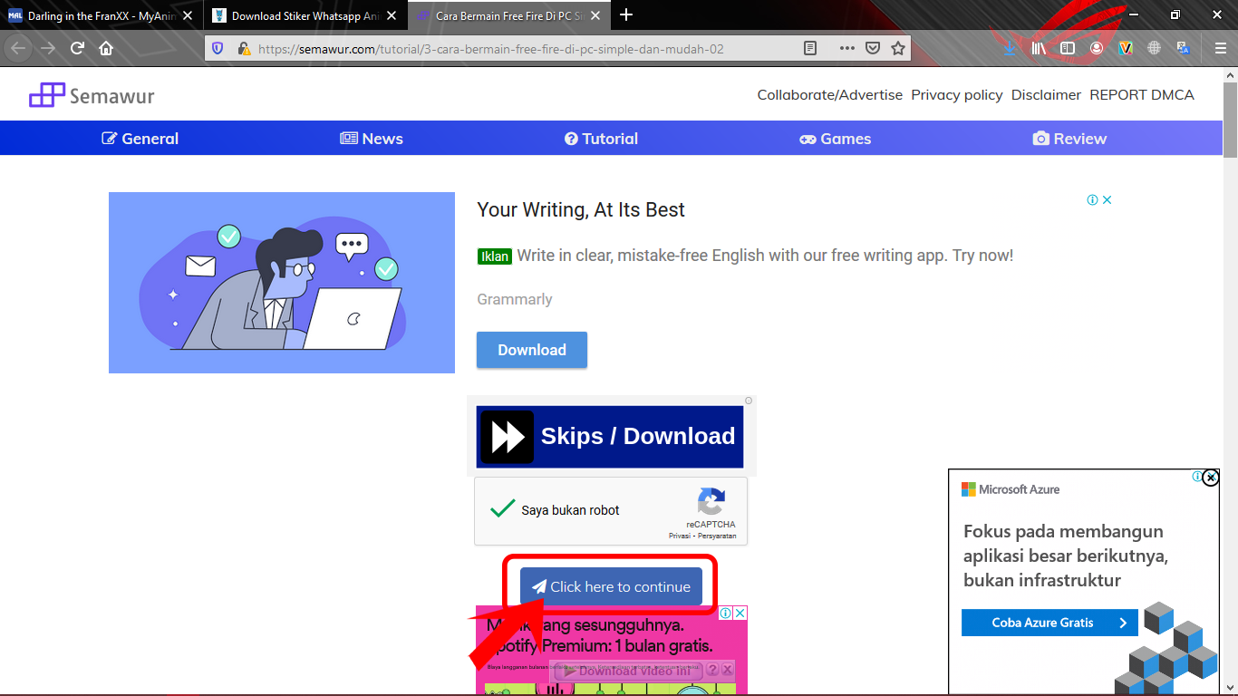This screenshot has width=1238, height=696.
Task: Click the Grammarly ad AdChoices info icon
Action: pyautogui.click(x=1093, y=199)
